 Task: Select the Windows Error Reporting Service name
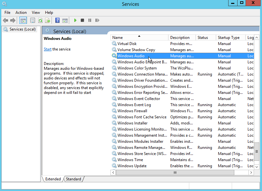(x=143, y=93)
